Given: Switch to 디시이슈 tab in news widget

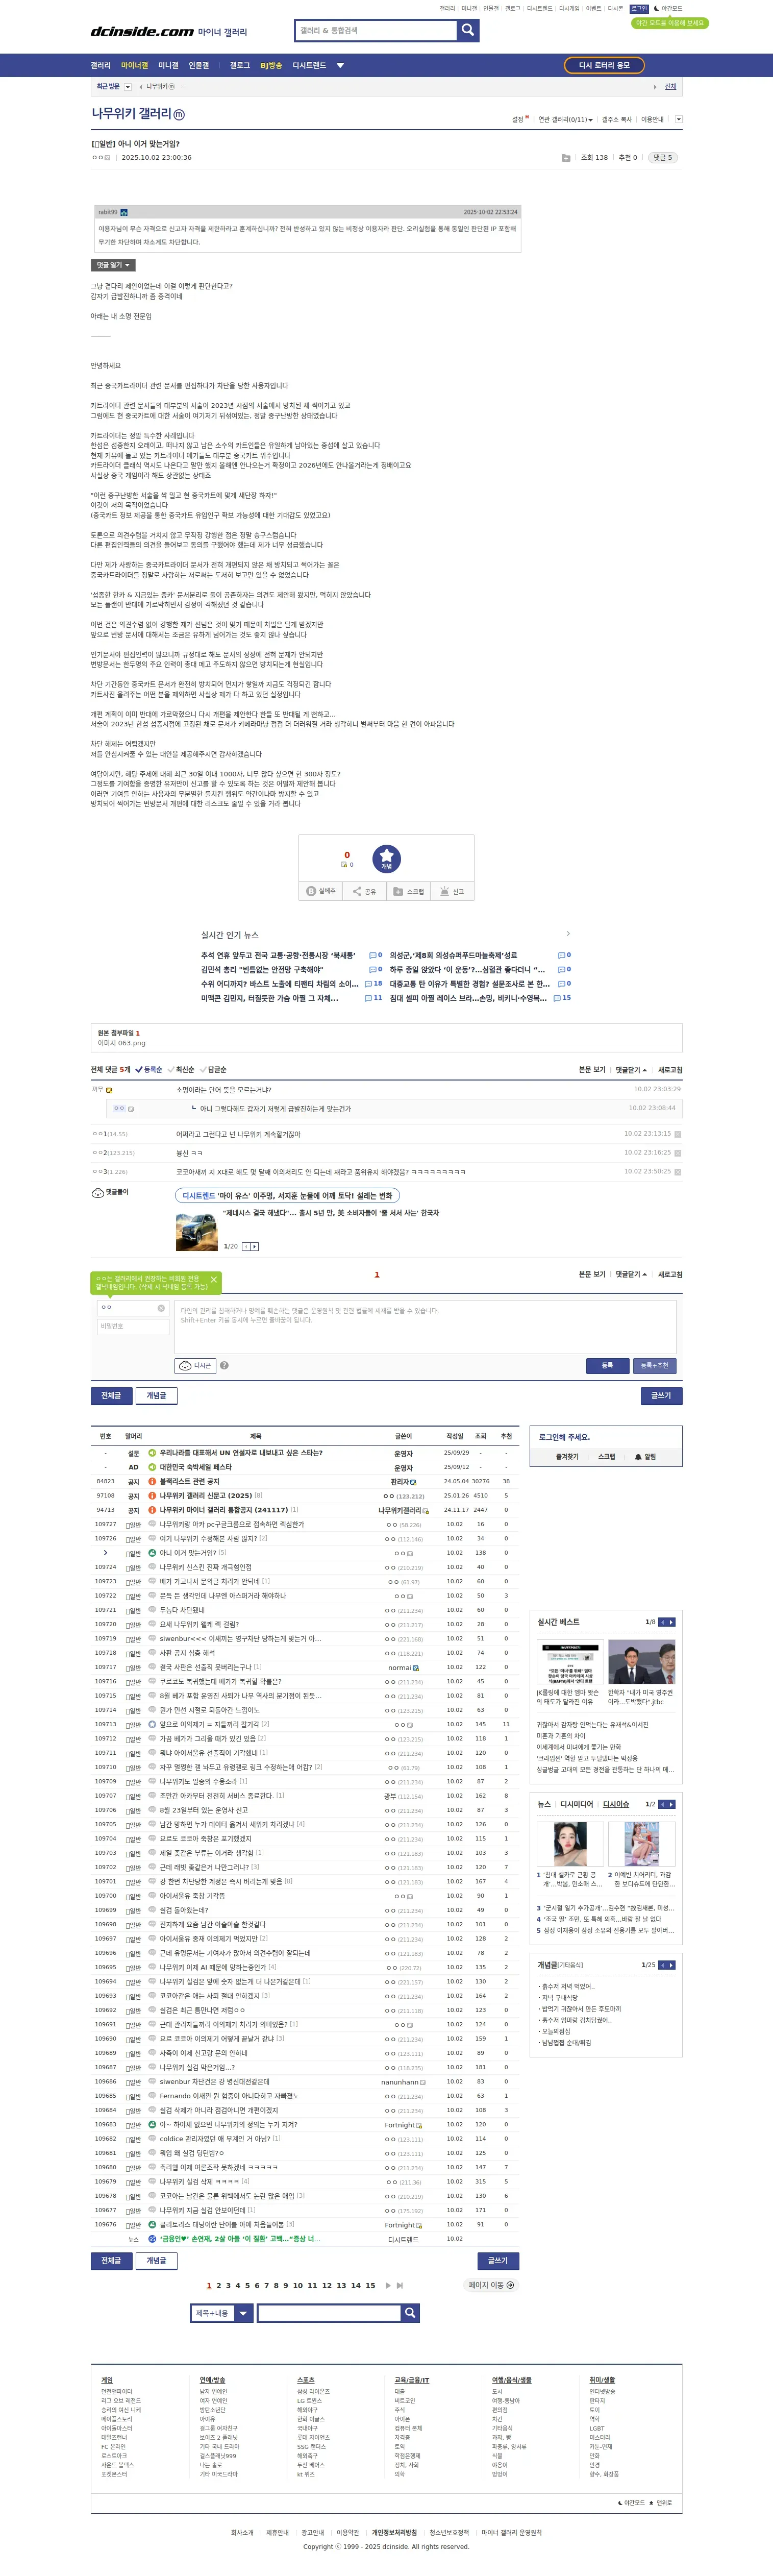Looking at the screenshot, I should pyautogui.click(x=616, y=1804).
